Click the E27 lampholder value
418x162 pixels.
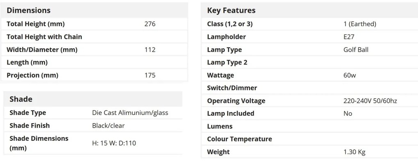click(x=349, y=37)
